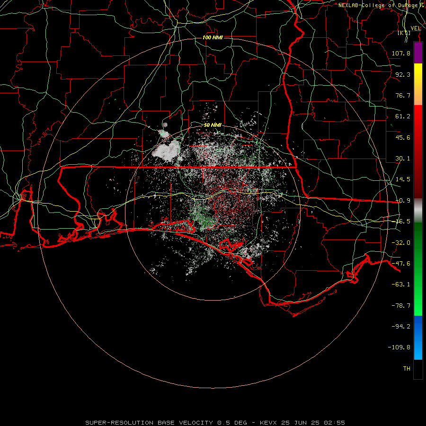
Task: Click the -16.5 legend value
Action: pos(403,222)
